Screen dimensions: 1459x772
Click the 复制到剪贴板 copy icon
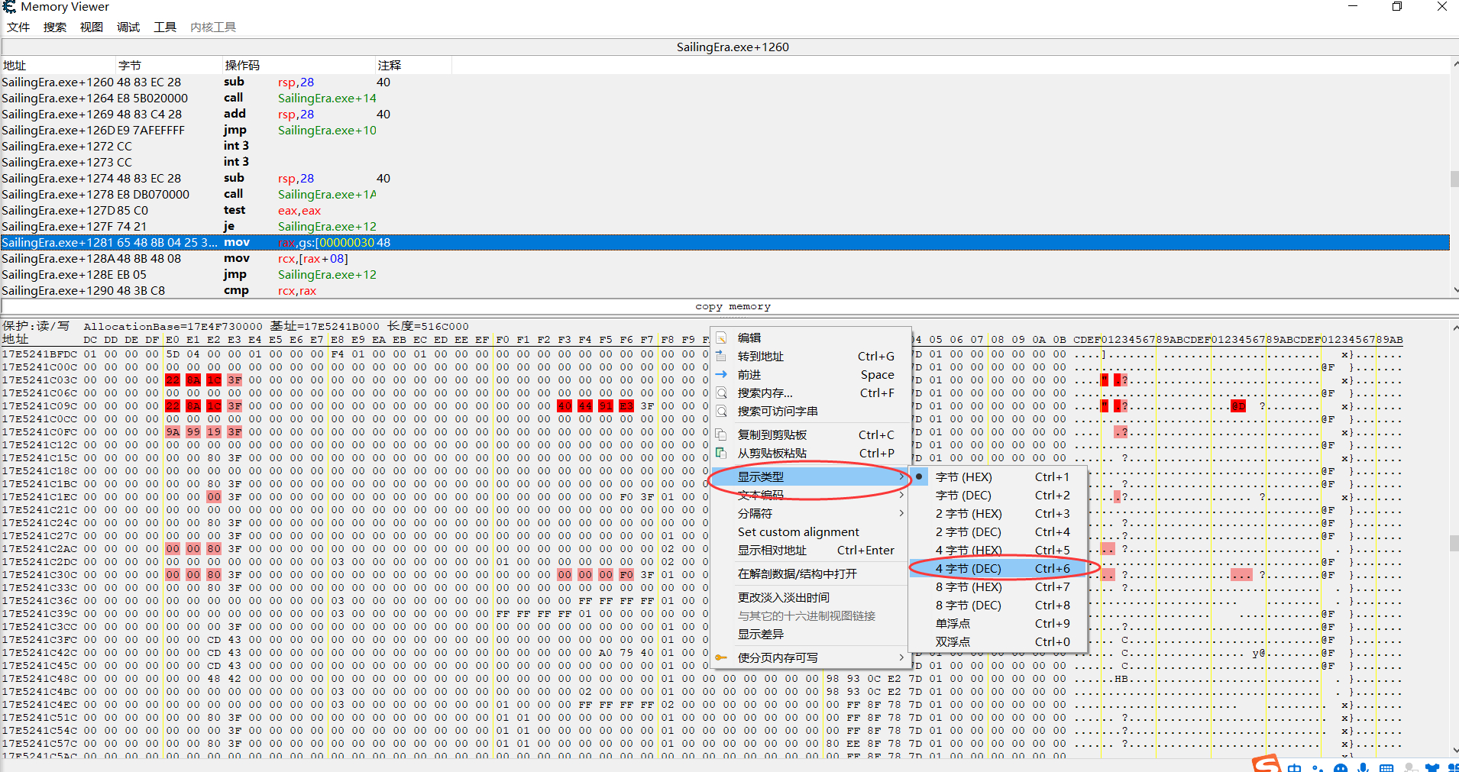[721, 434]
